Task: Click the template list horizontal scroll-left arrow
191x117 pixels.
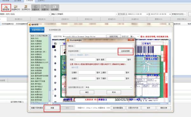Action: pos(32,103)
